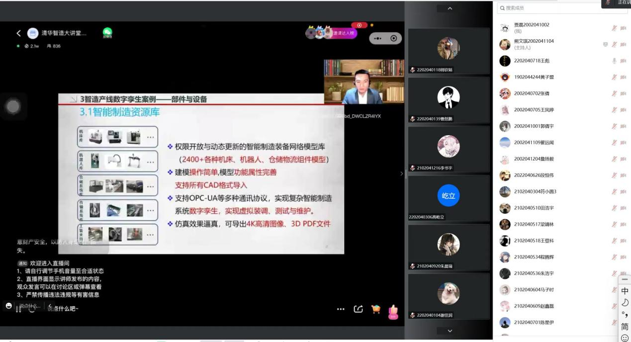Open the live stream more options ellipsis
Viewport: 631px width, 342px height.
341,309
